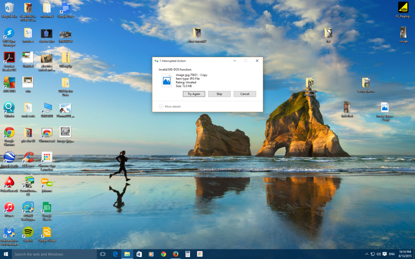This screenshot has height=259, width=415.
Task: Show hidden system tray icons
Action: click(367, 254)
